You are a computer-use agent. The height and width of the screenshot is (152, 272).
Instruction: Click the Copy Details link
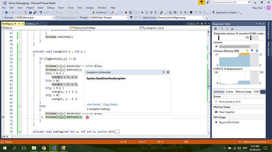click(x=110, y=104)
